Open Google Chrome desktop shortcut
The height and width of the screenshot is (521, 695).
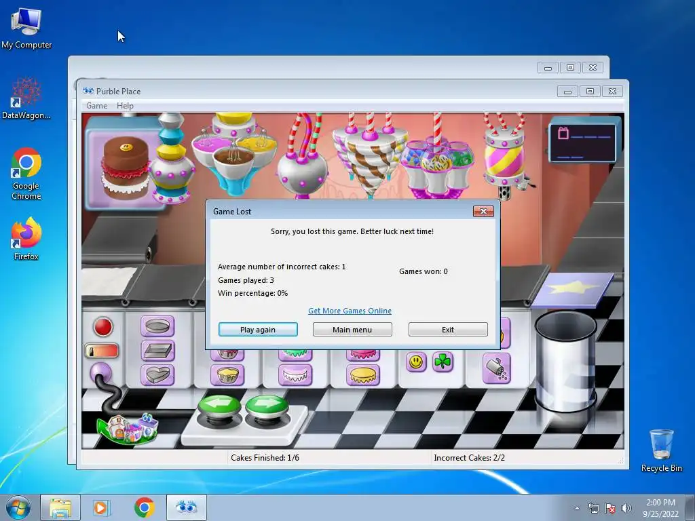click(26, 174)
